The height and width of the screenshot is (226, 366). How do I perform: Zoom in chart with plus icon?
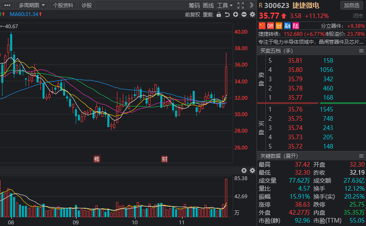tap(236, 14)
